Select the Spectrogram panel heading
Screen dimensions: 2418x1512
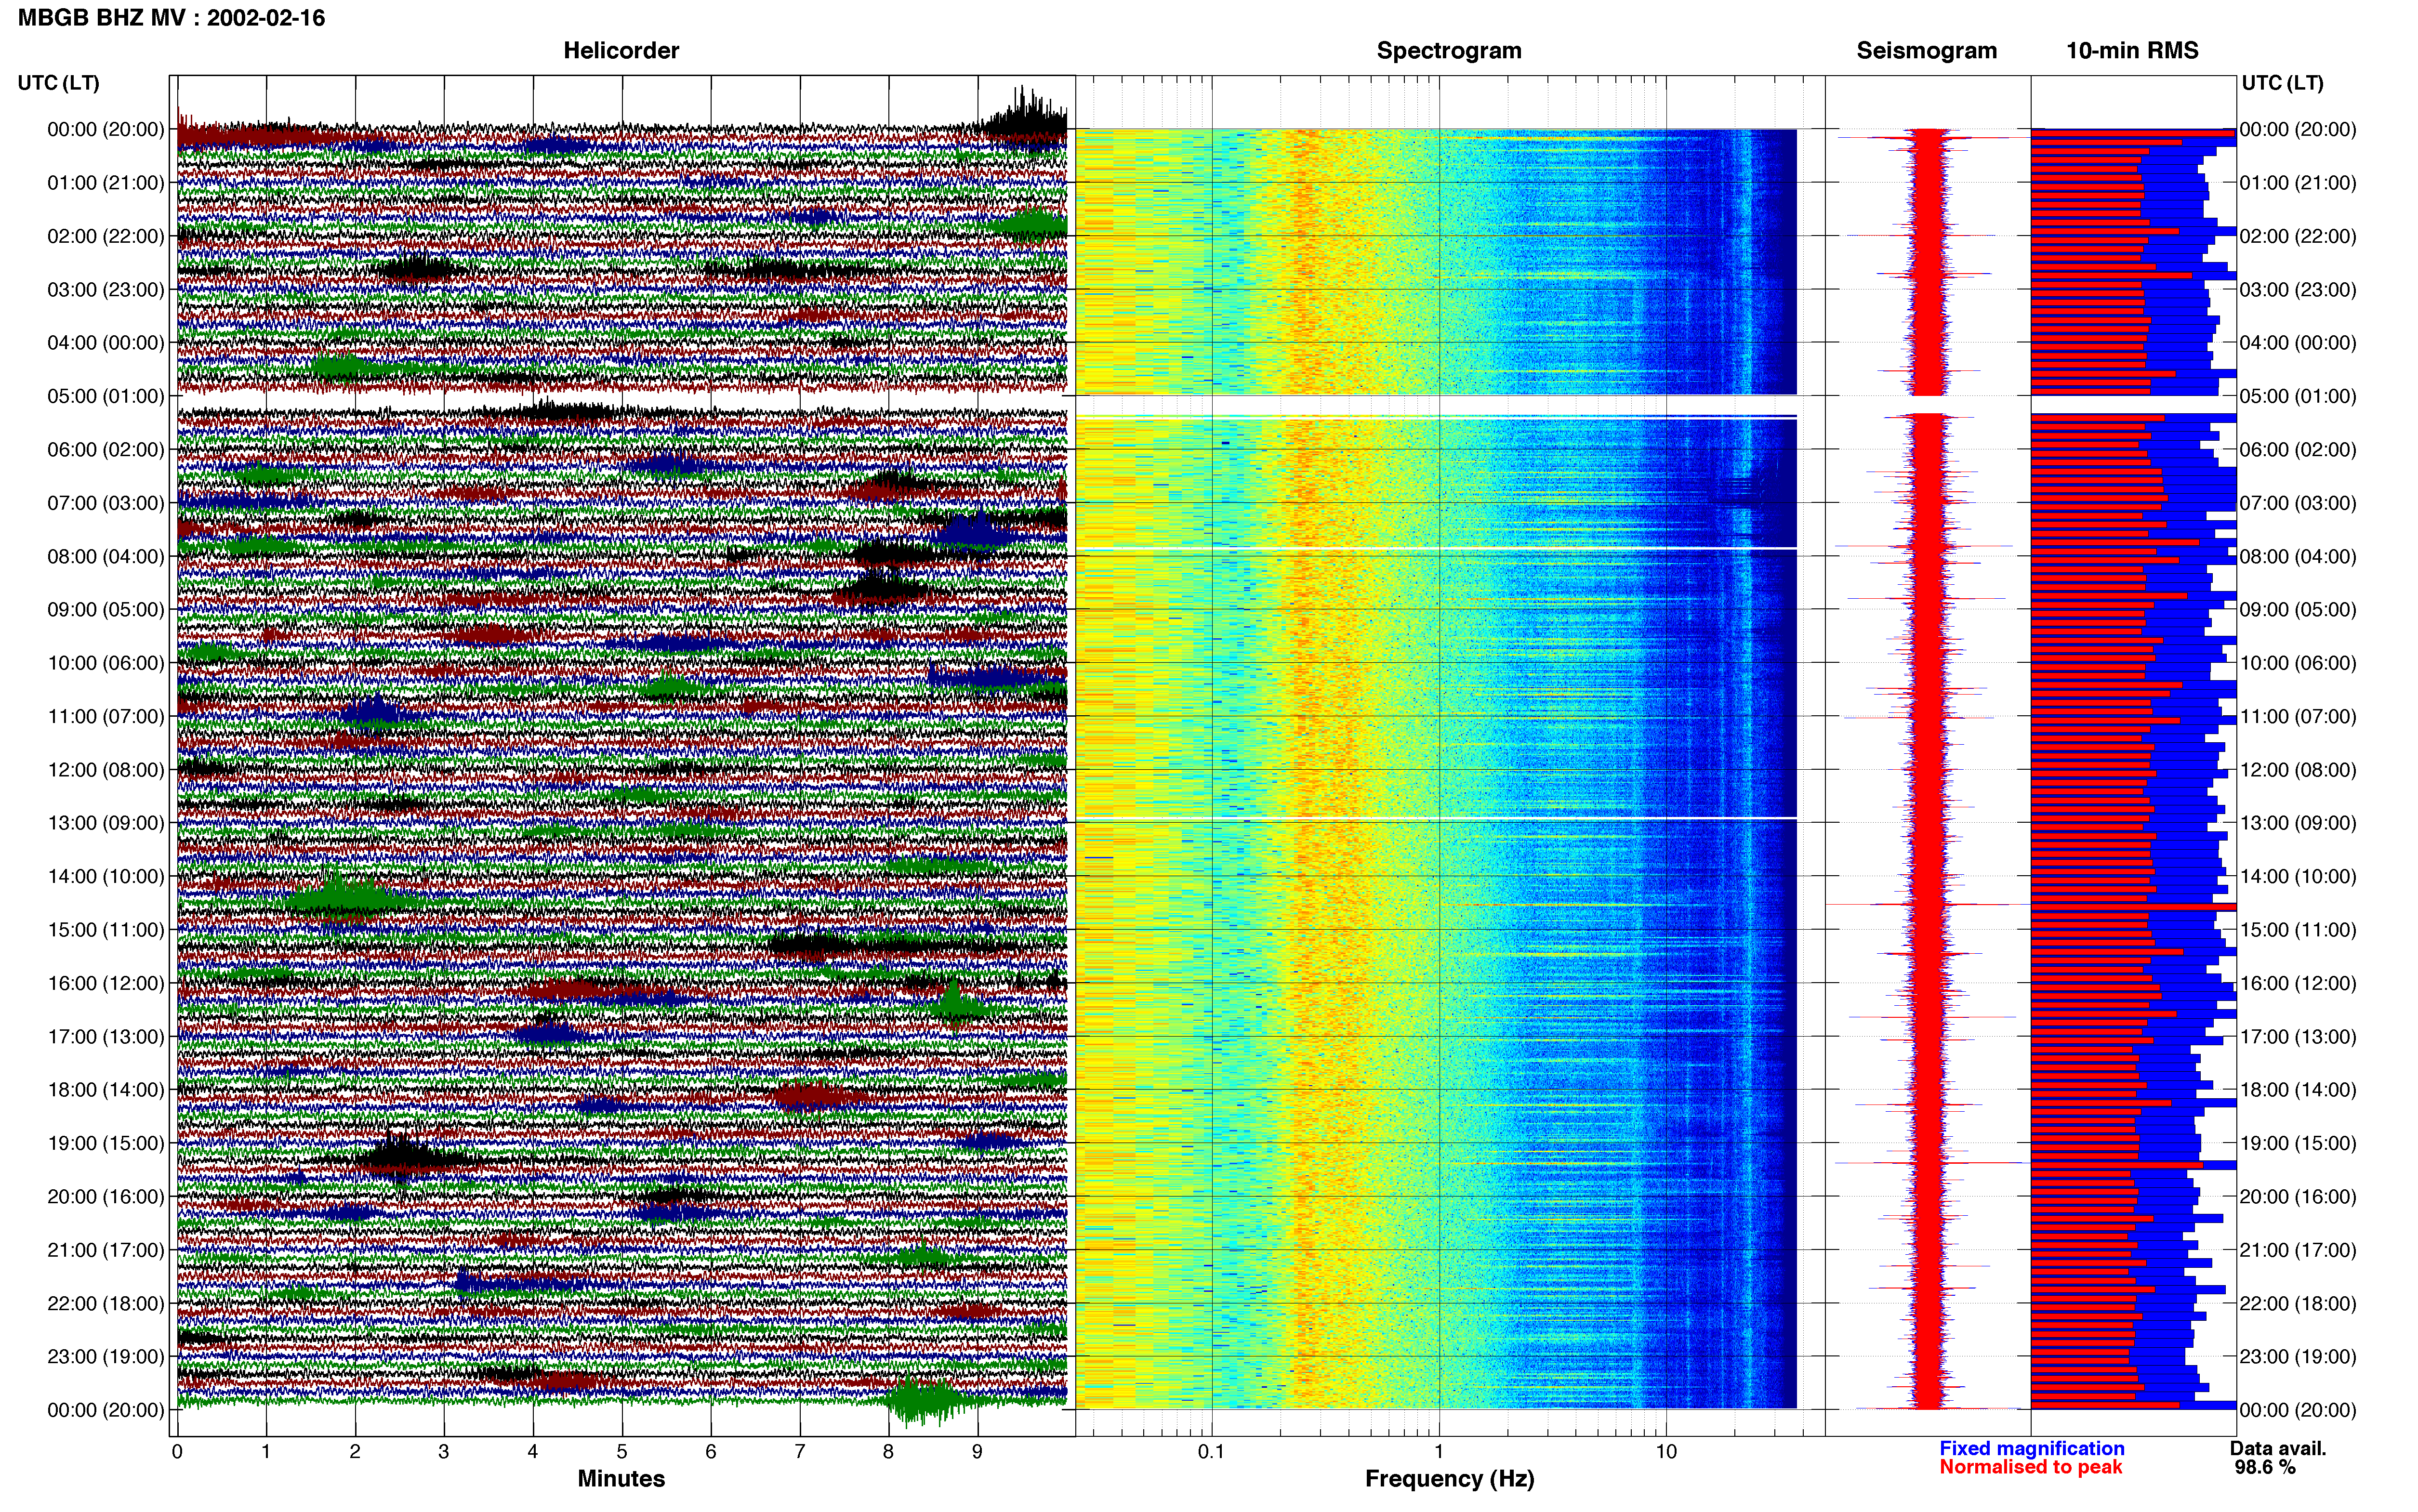[1449, 51]
